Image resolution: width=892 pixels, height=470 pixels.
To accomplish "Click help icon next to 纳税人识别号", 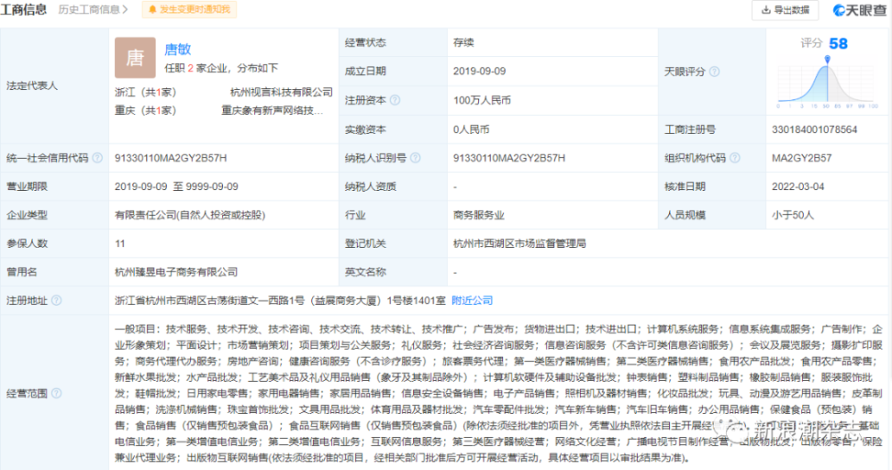I will [416, 158].
